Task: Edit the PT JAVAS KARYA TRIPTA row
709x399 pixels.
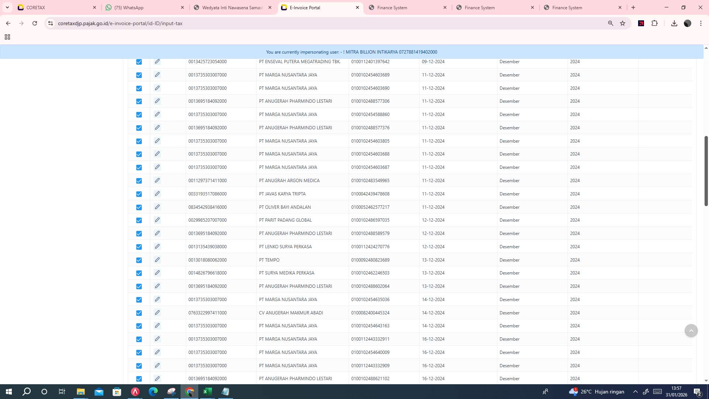Action: [x=157, y=194]
